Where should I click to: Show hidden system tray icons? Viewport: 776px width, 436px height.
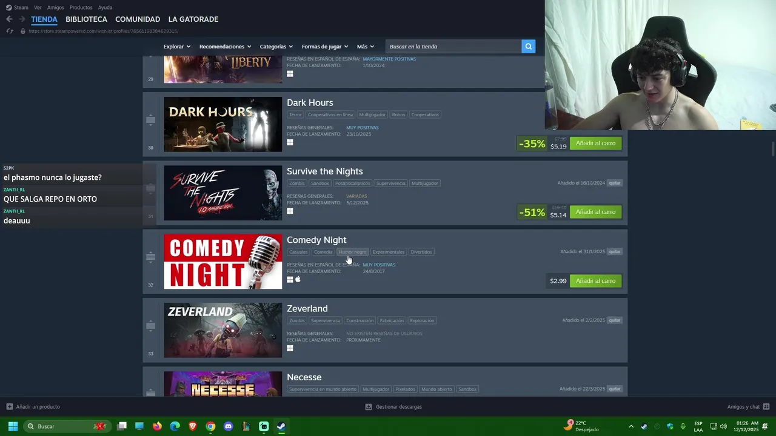point(631,426)
